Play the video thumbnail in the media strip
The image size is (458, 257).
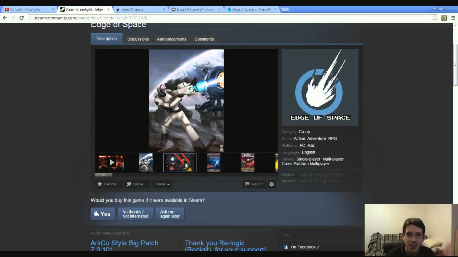click(x=111, y=162)
